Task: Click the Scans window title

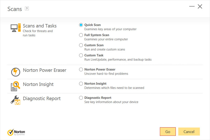Action: click(x=15, y=9)
